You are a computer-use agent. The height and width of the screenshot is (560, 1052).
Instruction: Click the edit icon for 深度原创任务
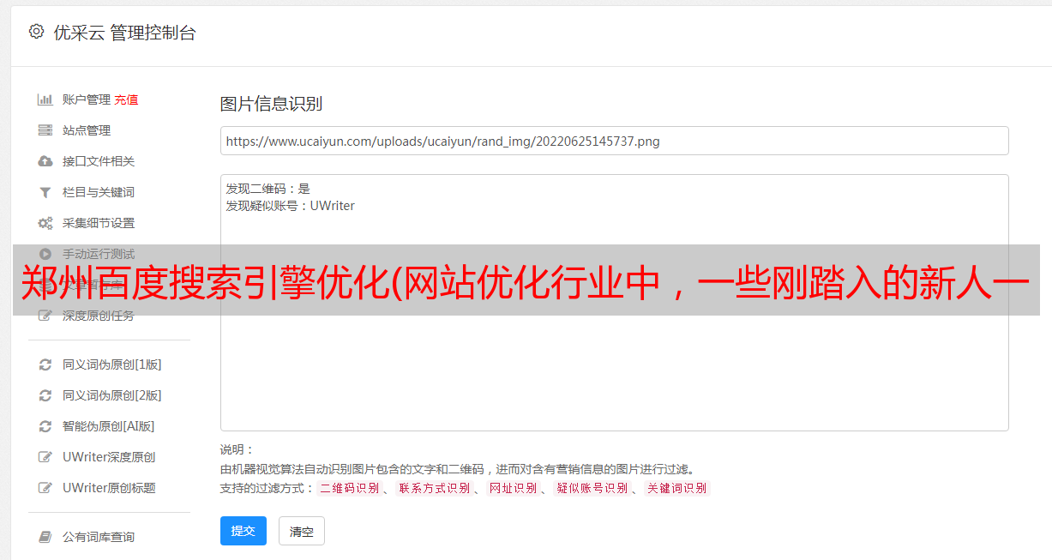click(x=45, y=316)
